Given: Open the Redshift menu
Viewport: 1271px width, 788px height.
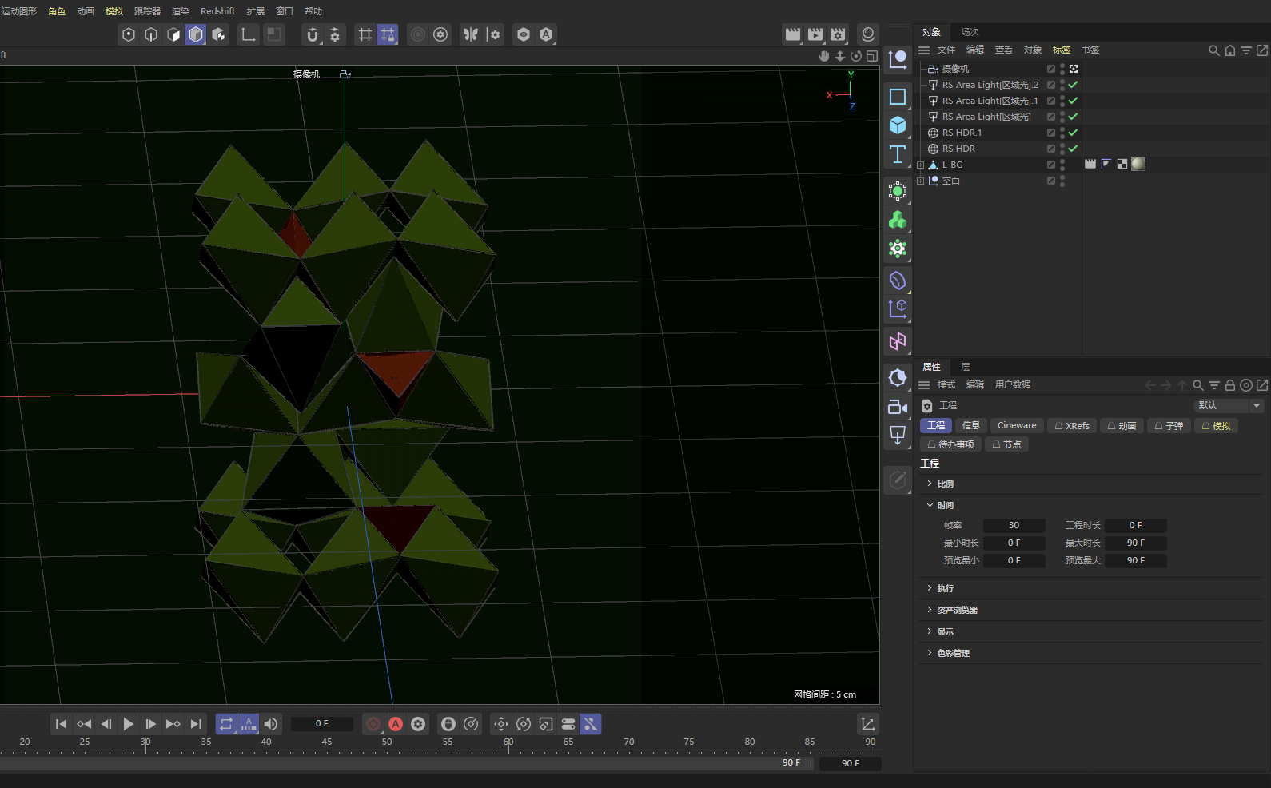Looking at the screenshot, I should [217, 11].
